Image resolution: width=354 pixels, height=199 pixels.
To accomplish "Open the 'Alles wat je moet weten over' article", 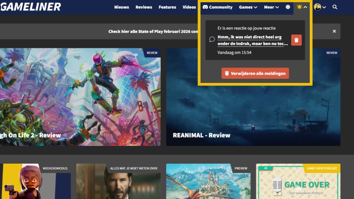I will 118,181.
